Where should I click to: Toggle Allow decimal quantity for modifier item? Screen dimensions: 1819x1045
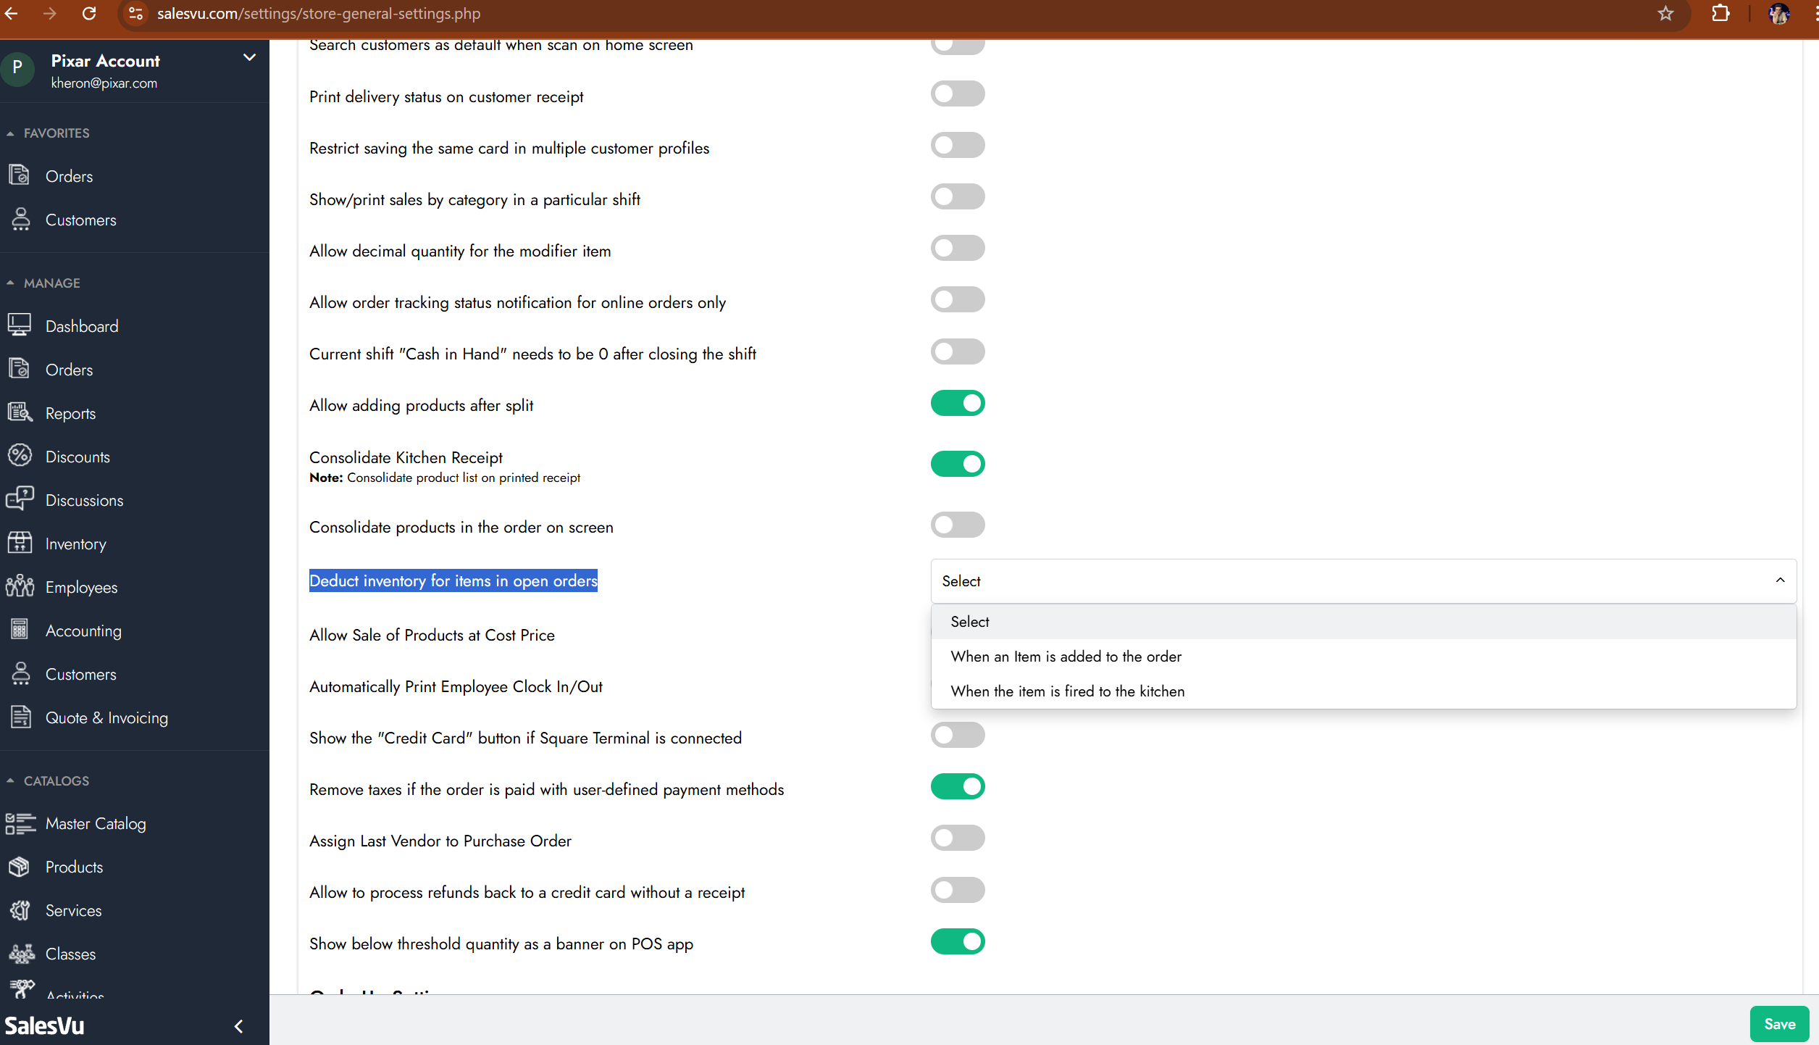[957, 249]
